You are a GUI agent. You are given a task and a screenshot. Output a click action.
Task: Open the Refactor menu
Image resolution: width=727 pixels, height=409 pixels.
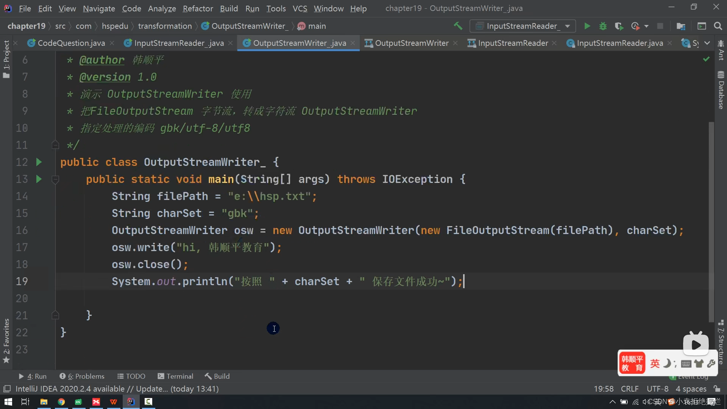coord(198,8)
